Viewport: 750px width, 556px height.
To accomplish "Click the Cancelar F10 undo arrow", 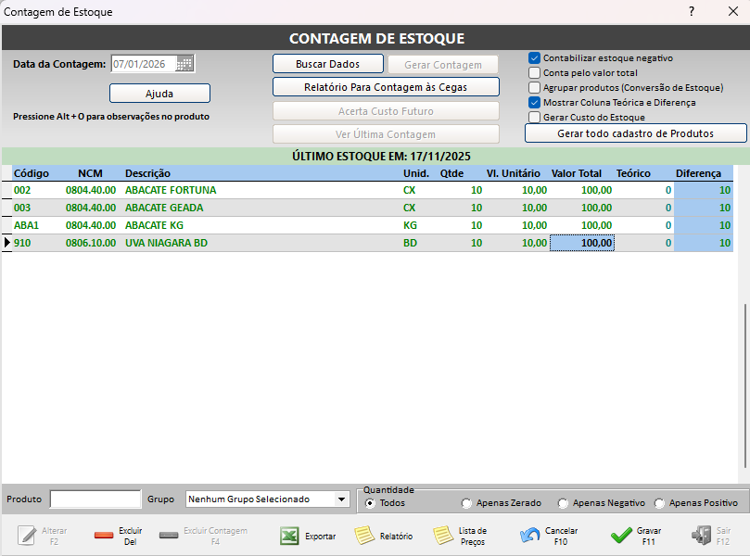I will pos(530,536).
